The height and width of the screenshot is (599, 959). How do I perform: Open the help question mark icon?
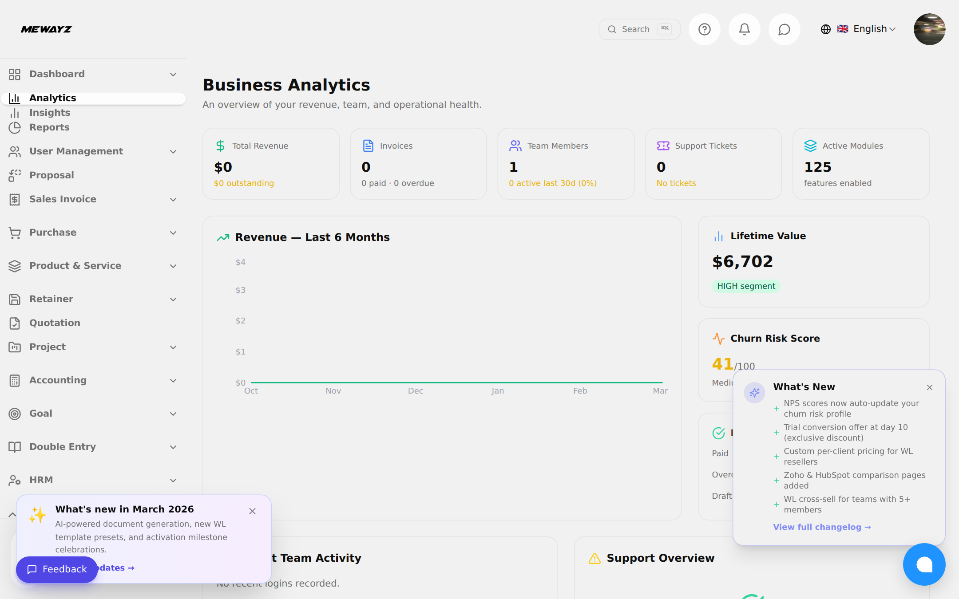704,29
